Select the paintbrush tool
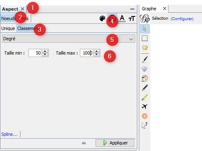Image resolution: width=202 pixels, height=151 pixels. (145, 59)
